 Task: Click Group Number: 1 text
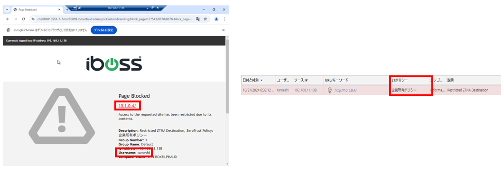(x=132, y=140)
